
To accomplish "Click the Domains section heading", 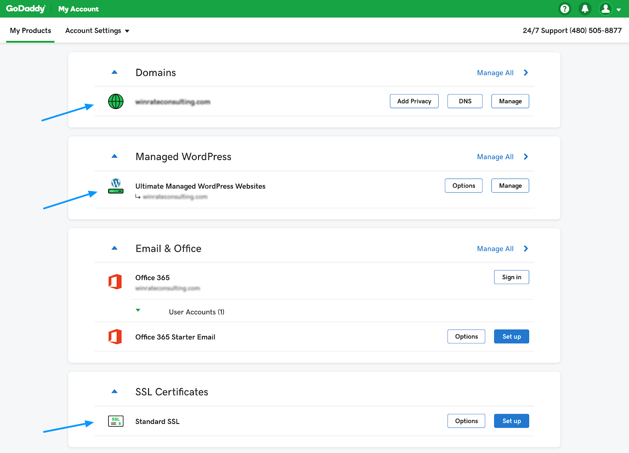I will pyautogui.click(x=156, y=73).
